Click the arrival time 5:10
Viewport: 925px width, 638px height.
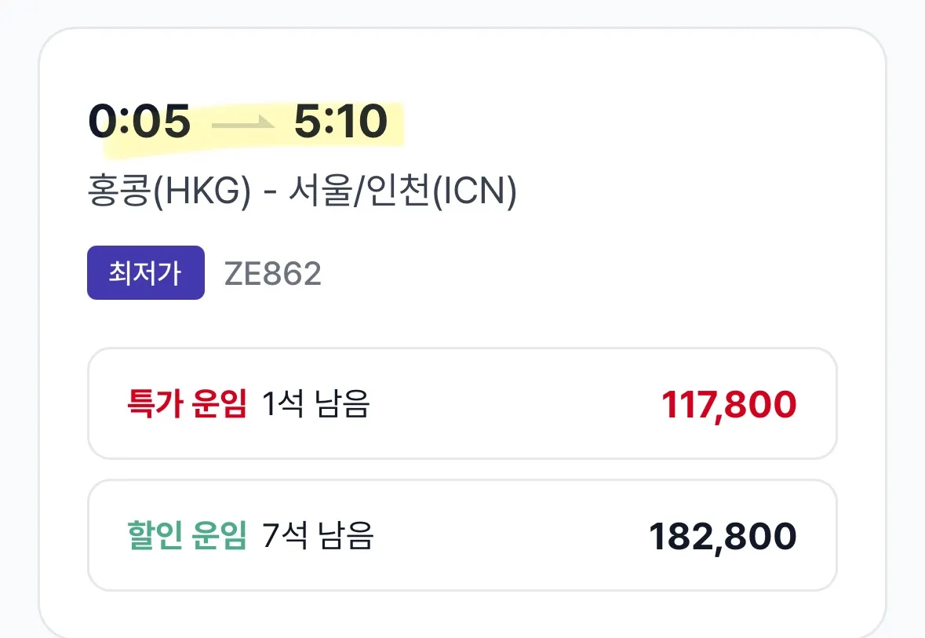pos(341,122)
